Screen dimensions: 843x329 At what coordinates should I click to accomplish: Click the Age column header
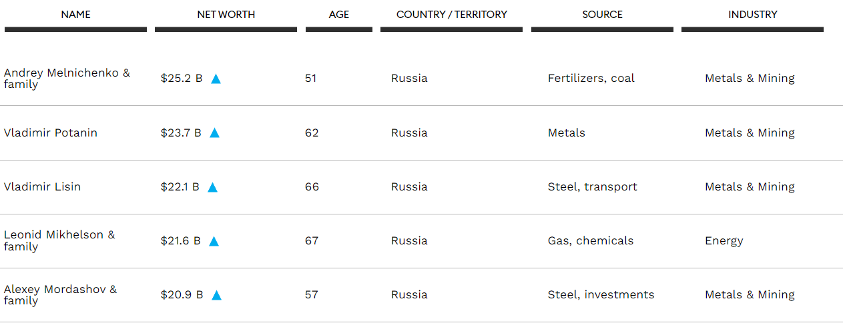339,15
